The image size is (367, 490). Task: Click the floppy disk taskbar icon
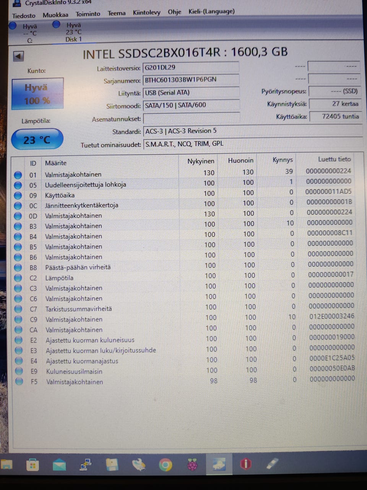pos(112,465)
